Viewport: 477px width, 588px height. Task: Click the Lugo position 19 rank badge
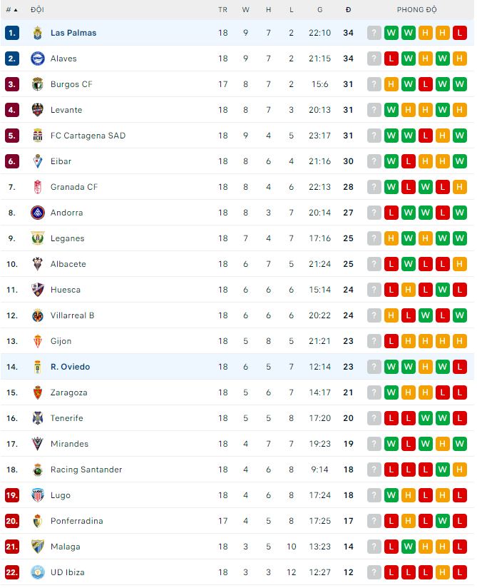11,495
